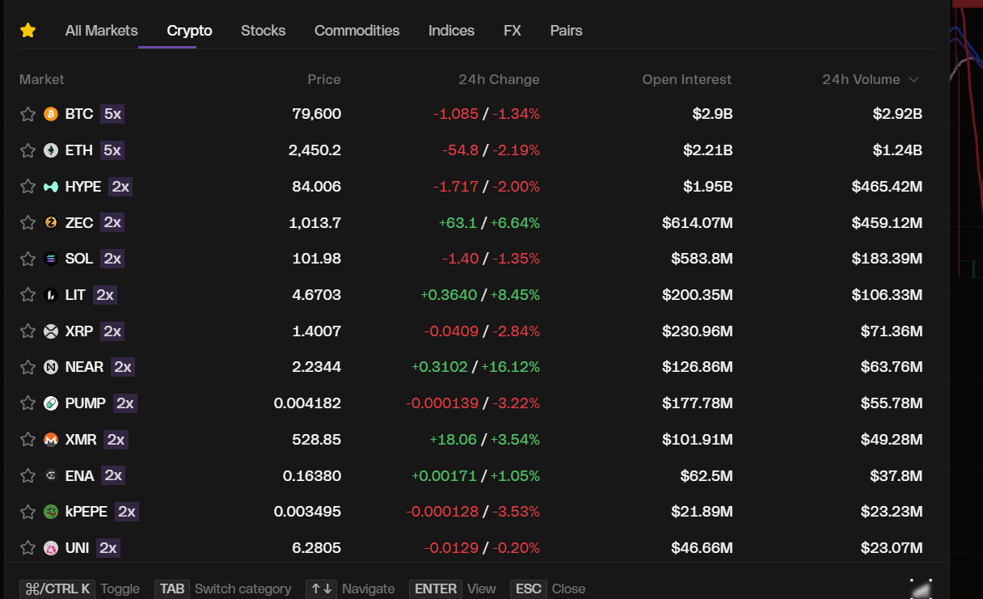Click the SOL price 101.98
This screenshot has height=599, width=983.
tap(317, 259)
